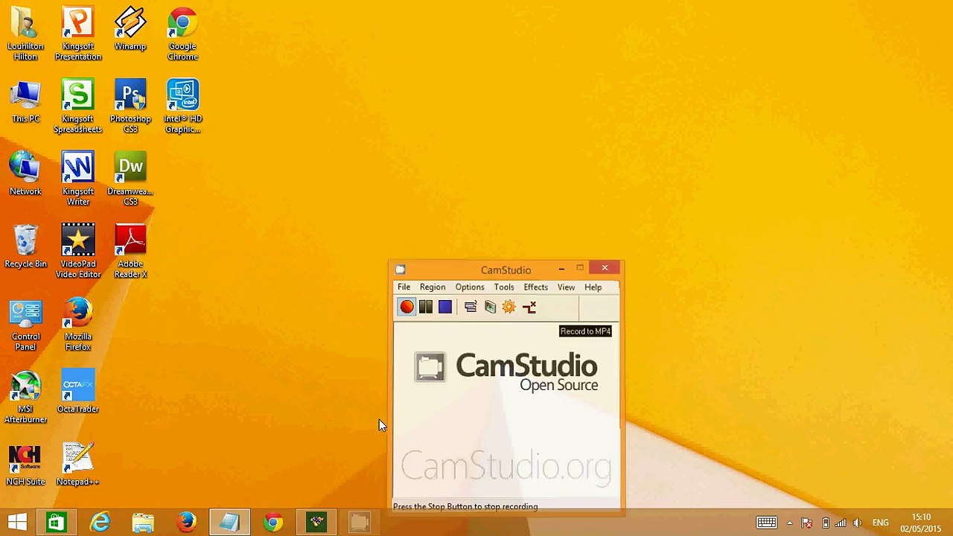Open the Region menu
Image resolution: width=953 pixels, height=536 pixels.
point(433,287)
